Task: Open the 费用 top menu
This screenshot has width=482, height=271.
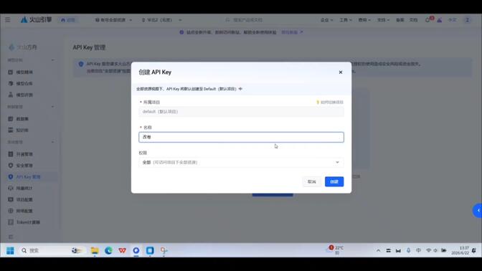Action: (x=364, y=20)
